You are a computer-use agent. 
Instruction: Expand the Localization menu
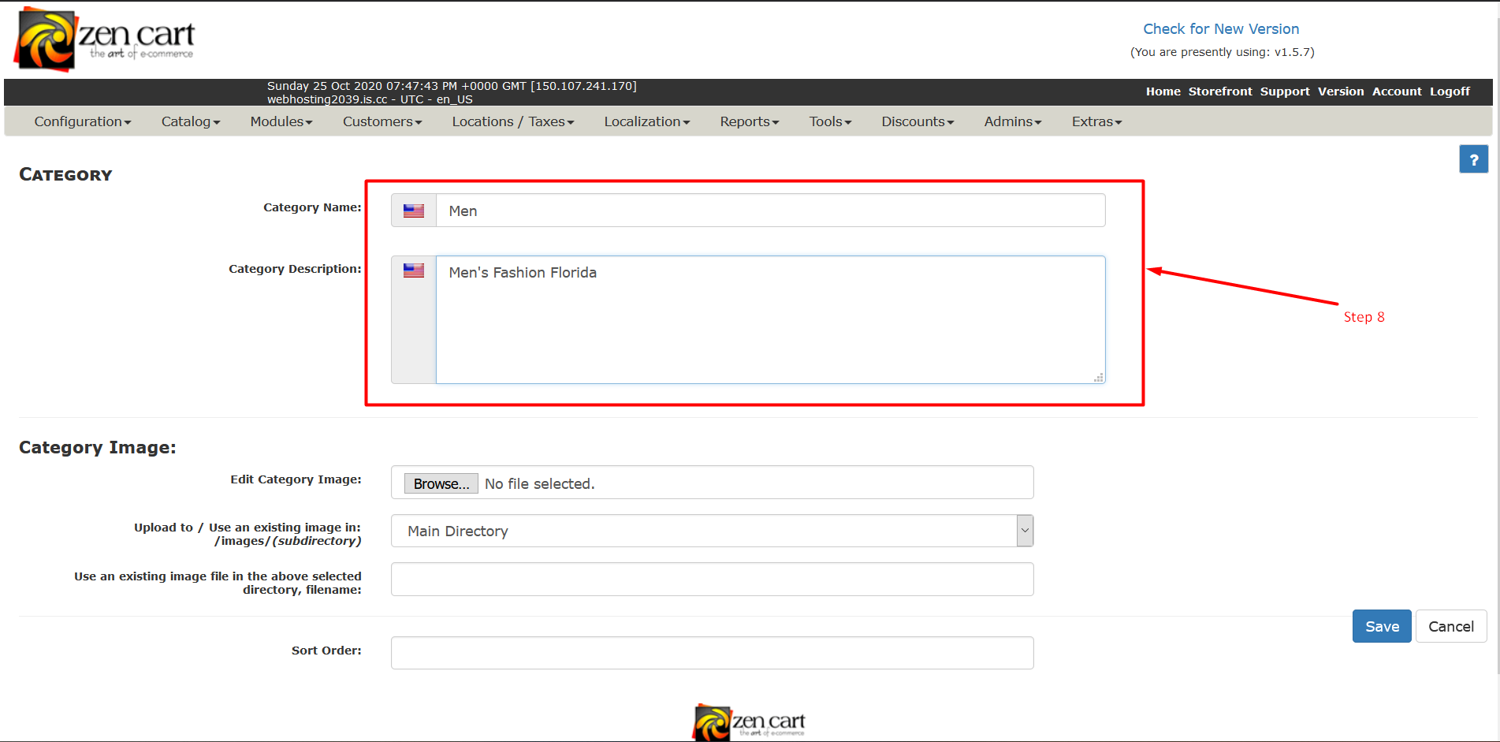(647, 121)
